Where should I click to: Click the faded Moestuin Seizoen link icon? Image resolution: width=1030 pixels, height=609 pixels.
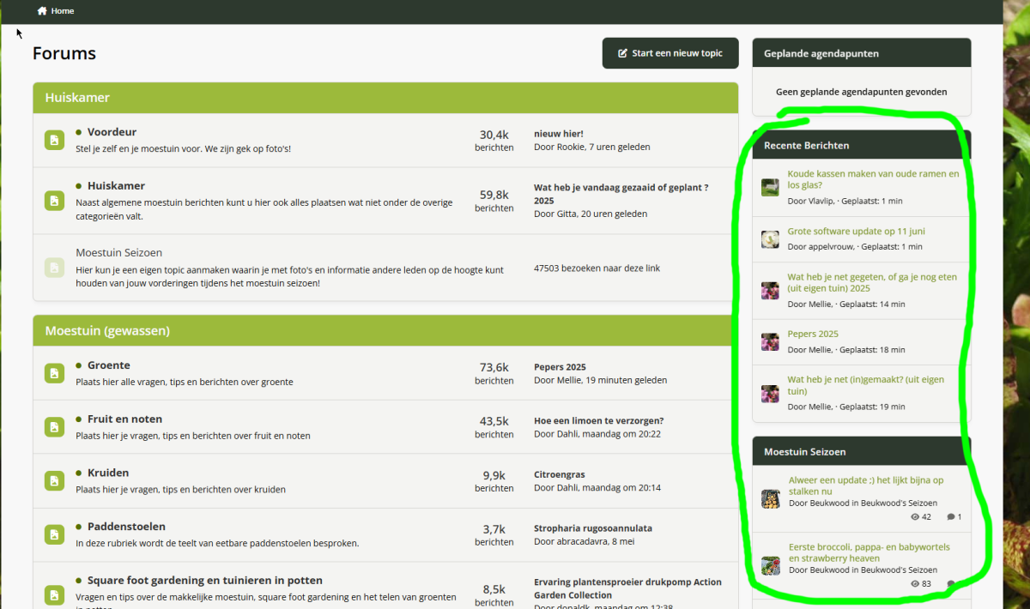click(x=54, y=268)
